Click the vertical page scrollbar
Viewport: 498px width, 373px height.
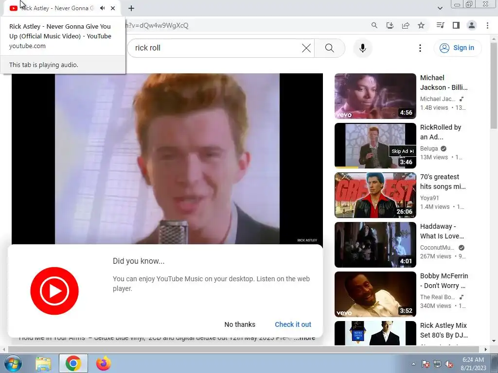tap(494, 85)
